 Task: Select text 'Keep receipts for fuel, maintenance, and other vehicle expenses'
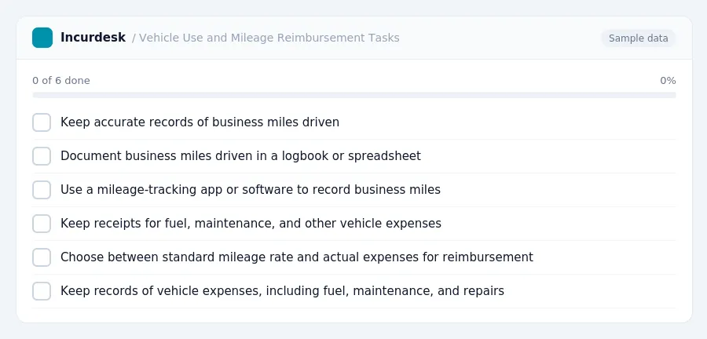(x=251, y=224)
